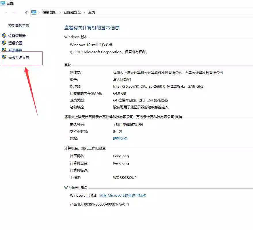Open 控制面板主页 from the sidebar

(19, 26)
